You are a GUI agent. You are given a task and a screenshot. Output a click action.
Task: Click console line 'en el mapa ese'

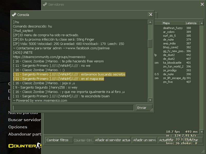[x=58, y=79]
